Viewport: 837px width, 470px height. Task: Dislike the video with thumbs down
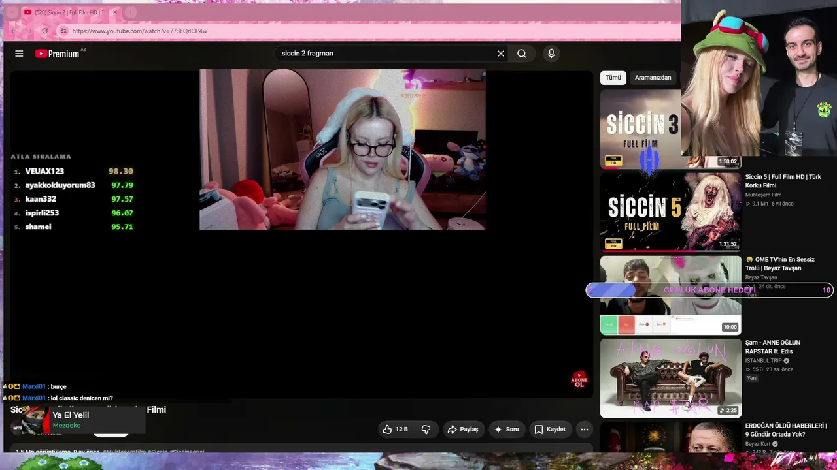426,429
